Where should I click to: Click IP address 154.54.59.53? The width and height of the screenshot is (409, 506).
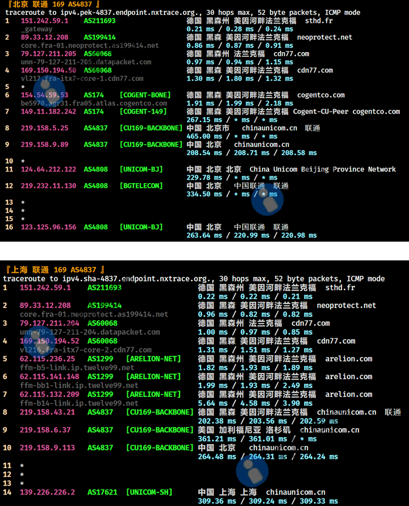44,95
